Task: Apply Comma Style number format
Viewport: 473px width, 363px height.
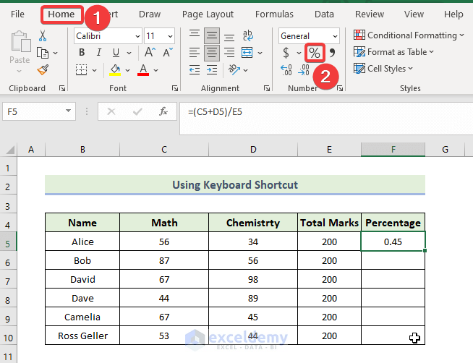Action: pyautogui.click(x=333, y=53)
